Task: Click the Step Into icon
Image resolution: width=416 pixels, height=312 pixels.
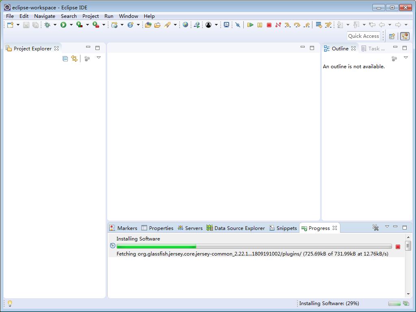Action: [x=288, y=25]
